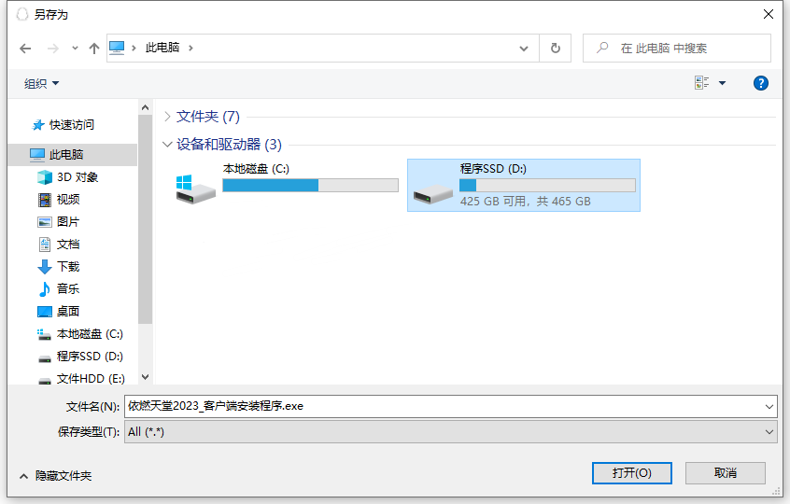The height and width of the screenshot is (504, 790).
Task: Open the view options dropdown arrow
Action: pos(722,83)
